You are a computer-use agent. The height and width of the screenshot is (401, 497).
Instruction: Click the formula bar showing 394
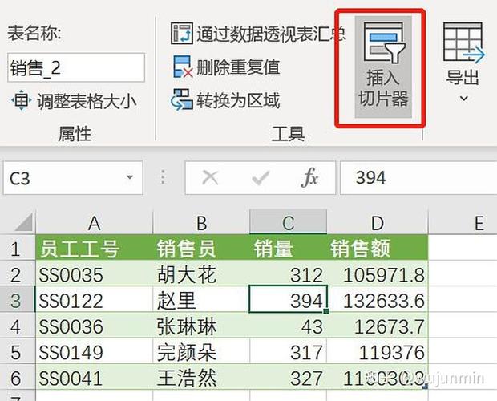click(418, 177)
